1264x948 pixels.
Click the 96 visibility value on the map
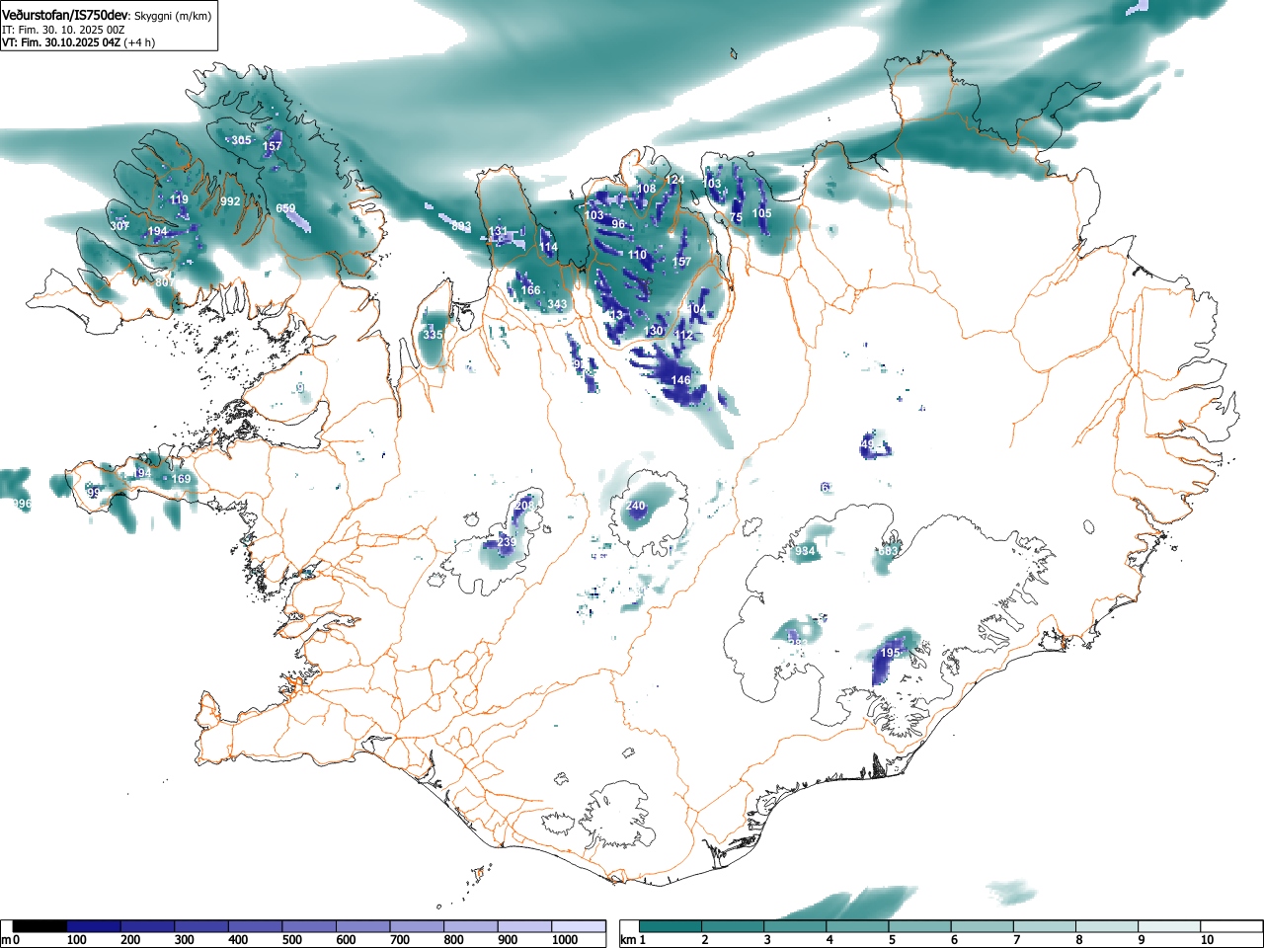(x=618, y=224)
